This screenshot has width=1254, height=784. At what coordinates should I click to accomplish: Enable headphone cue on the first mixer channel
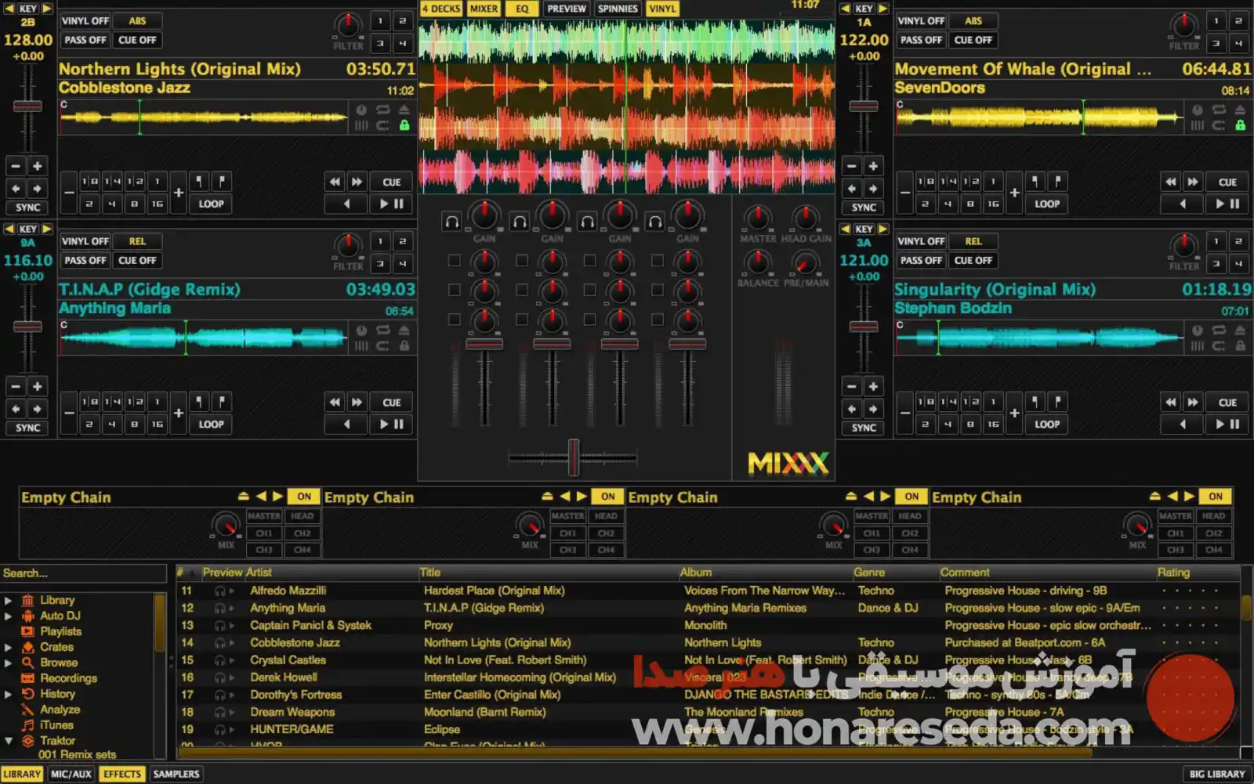(452, 222)
